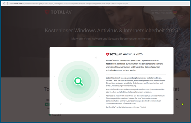Select the totalav.com URL in address bar
Image resolution: width=191 pixels, height=123 pixels.
(69, 4)
